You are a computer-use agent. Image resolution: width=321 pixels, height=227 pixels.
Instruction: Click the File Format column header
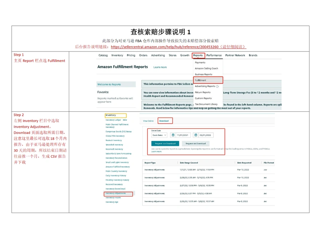[269, 163]
